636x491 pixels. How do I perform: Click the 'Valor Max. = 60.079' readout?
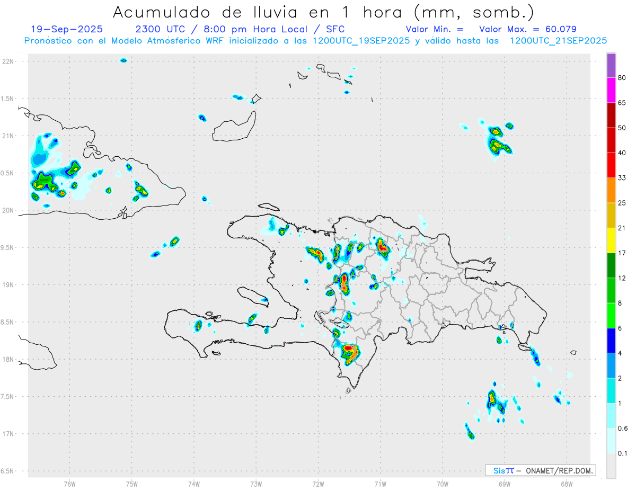527,29
